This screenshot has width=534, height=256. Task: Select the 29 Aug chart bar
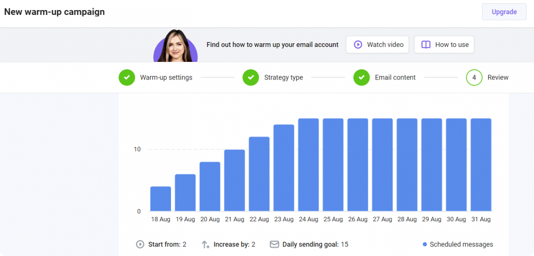432,165
